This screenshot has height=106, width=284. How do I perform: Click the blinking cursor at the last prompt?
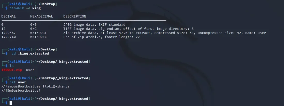(11, 103)
